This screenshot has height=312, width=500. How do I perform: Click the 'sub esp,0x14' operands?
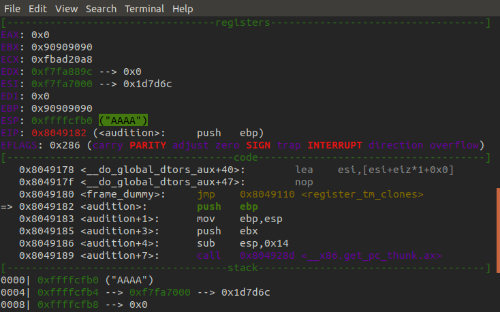click(264, 243)
